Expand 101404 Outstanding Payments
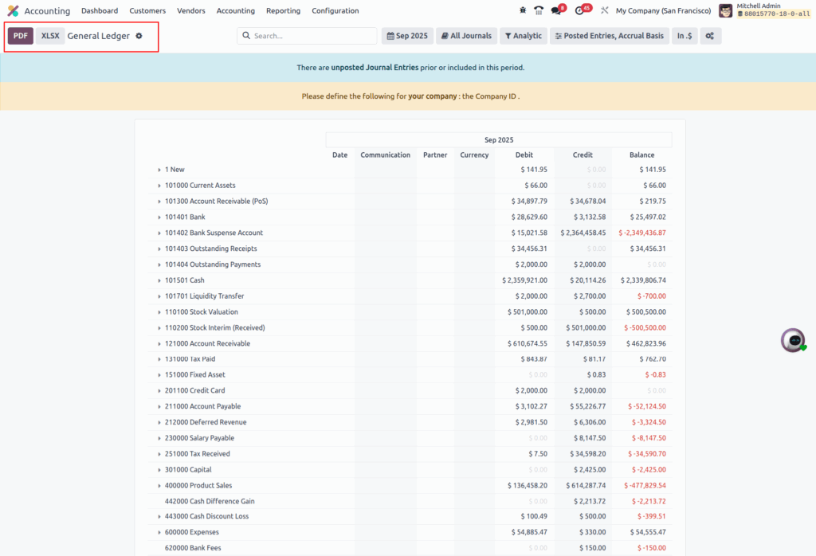This screenshot has width=816, height=556. click(x=159, y=264)
